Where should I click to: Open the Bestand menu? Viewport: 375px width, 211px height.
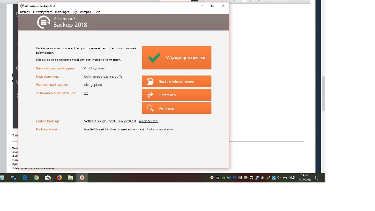[25, 12]
